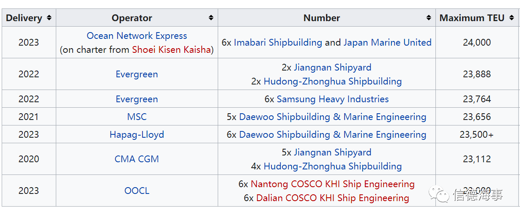
Task: Open MSC operator link
Action: pos(137,117)
